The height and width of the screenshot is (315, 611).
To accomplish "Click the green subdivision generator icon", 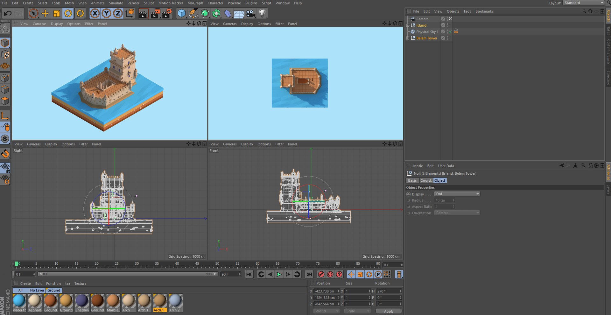I will (205, 13).
